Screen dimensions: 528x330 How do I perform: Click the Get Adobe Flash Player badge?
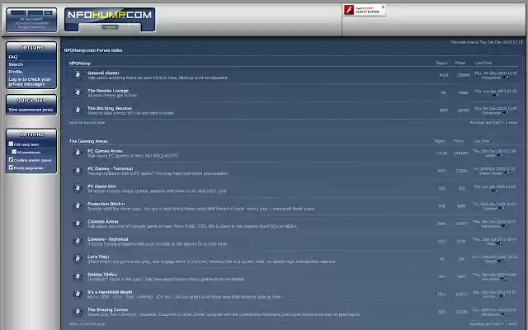click(364, 10)
